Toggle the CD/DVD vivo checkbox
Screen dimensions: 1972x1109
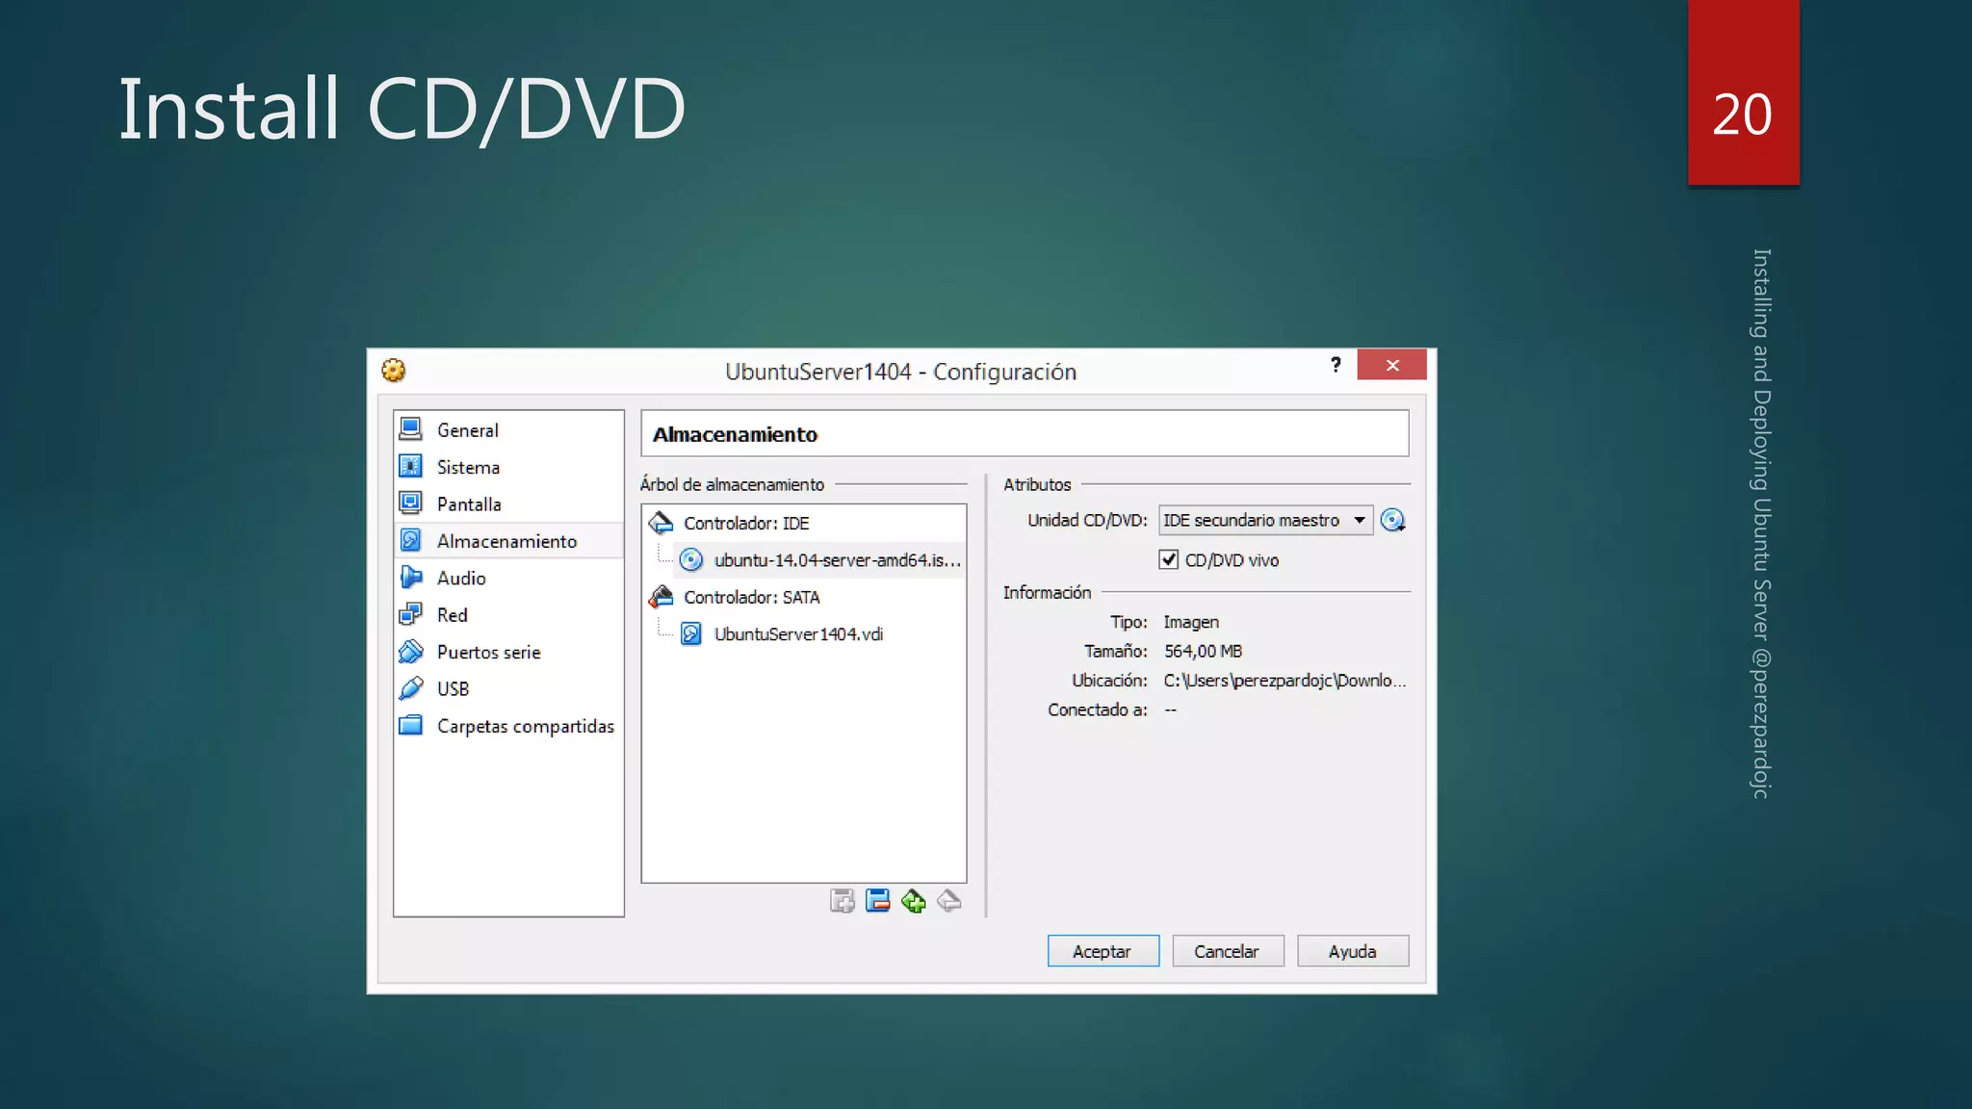click(x=1168, y=560)
